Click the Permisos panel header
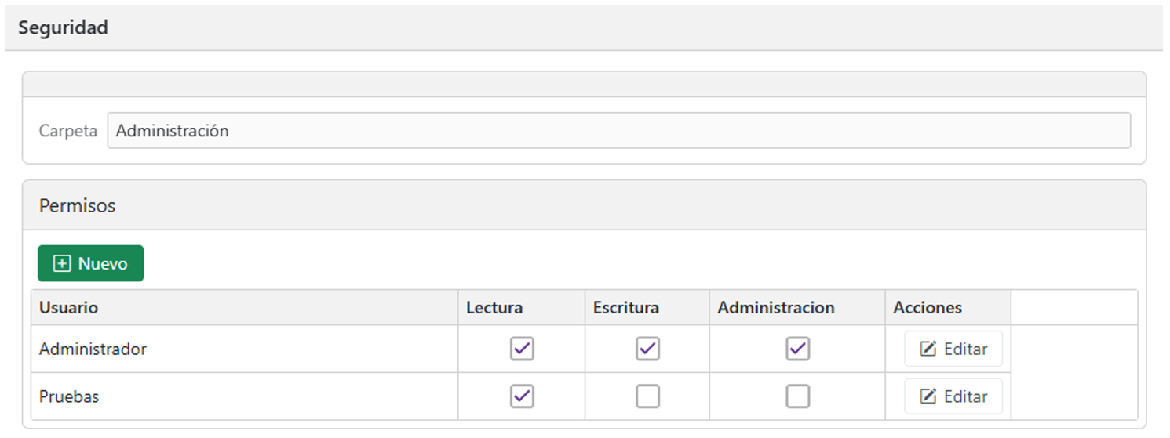Viewport: 1170px width, 438px height. pyautogui.click(x=584, y=205)
